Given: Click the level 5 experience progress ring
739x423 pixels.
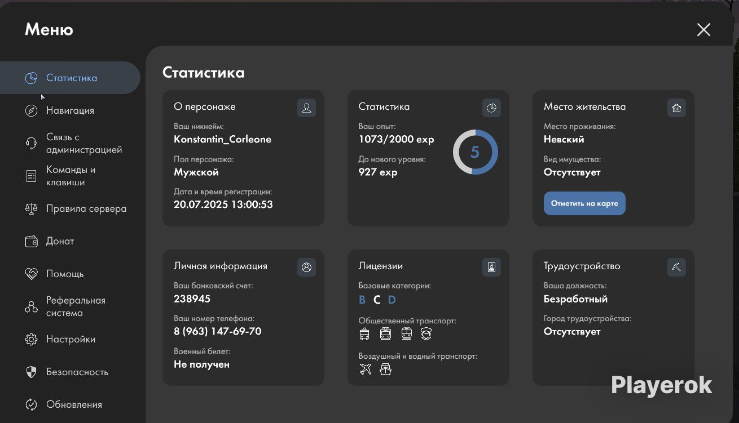Looking at the screenshot, I should pyautogui.click(x=475, y=152).
